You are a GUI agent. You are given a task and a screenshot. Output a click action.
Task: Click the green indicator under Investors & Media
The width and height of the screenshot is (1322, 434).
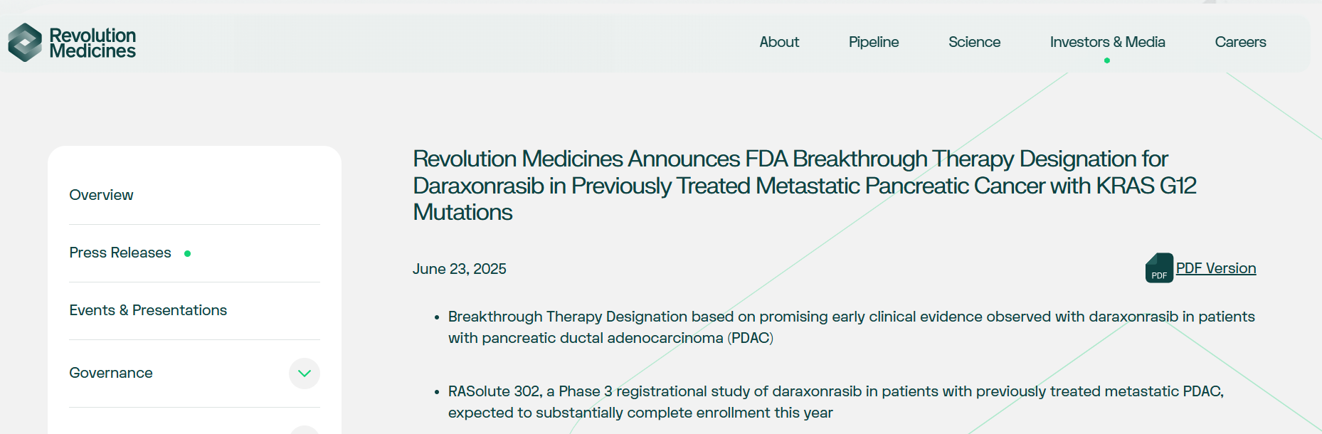pyautogui.click(x=1107, y=60)
